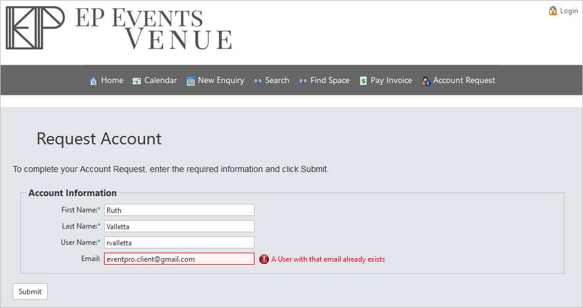Viewport: 583px width, 308px height.
Task: Focus the Last Name field
Action: point(179,226)
